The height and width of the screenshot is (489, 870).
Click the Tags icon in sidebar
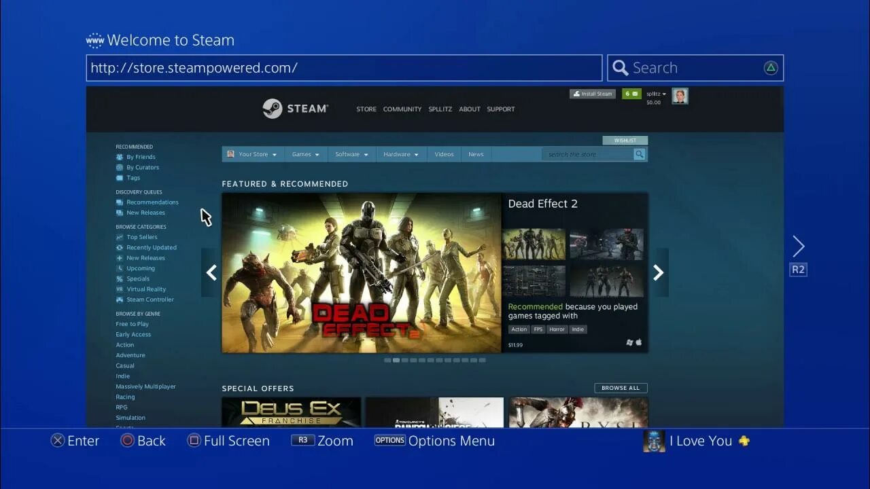[x=120, y=178]
